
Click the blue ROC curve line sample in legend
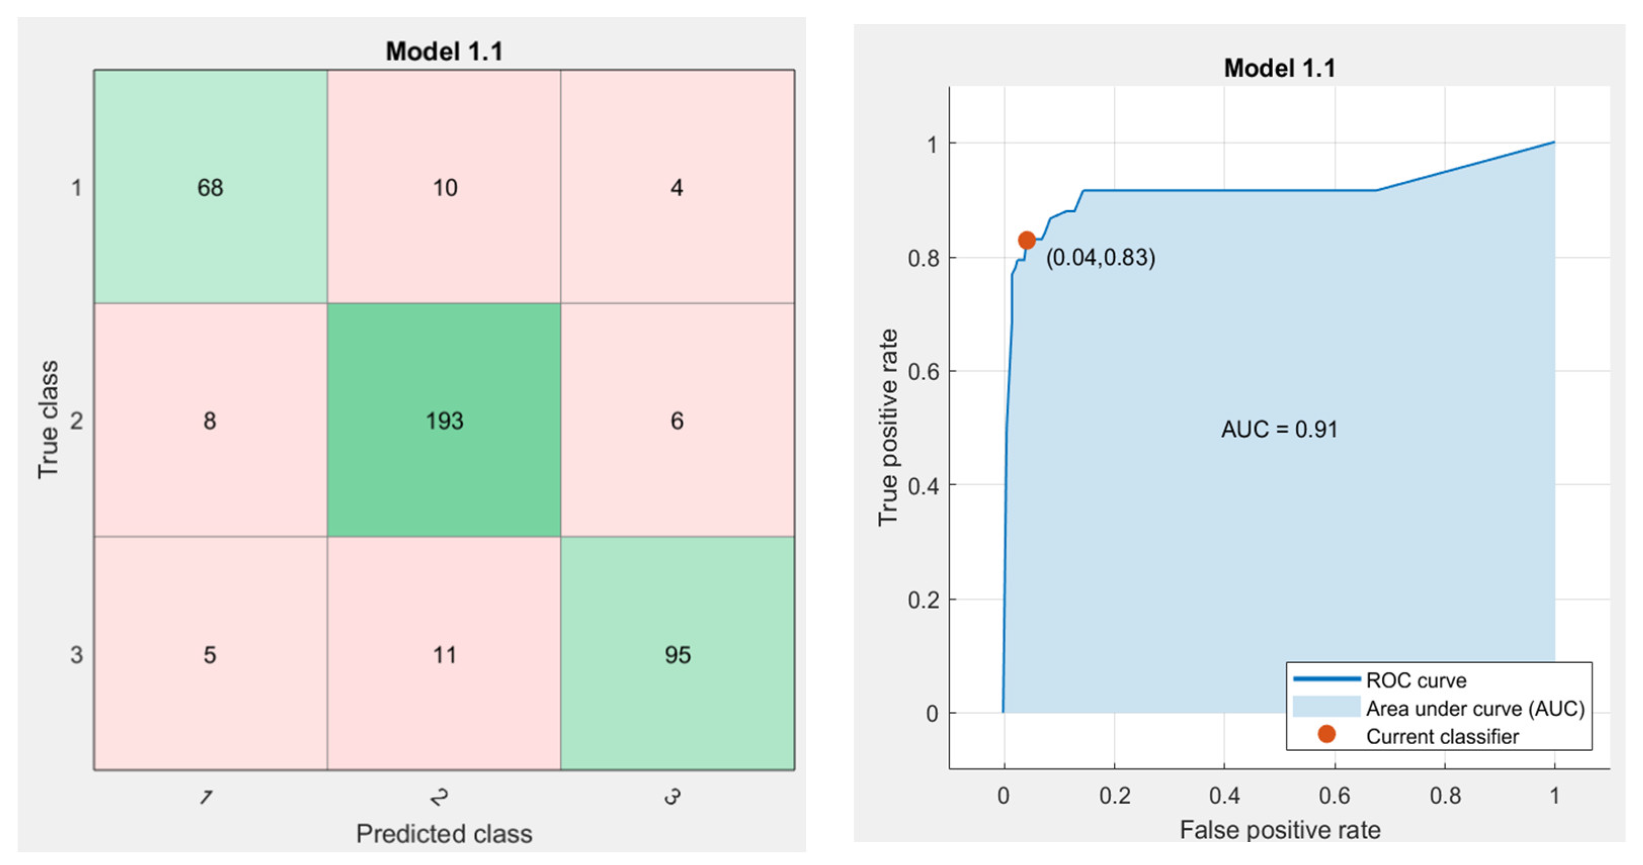(1327, 679)
